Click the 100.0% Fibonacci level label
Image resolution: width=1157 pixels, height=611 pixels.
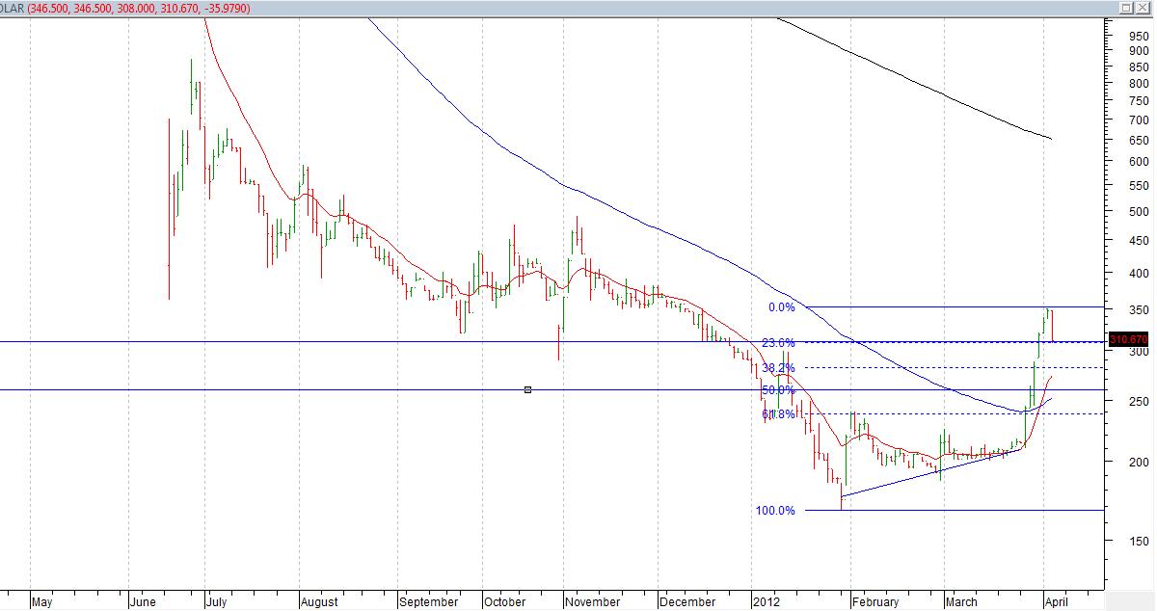(775, 511)
